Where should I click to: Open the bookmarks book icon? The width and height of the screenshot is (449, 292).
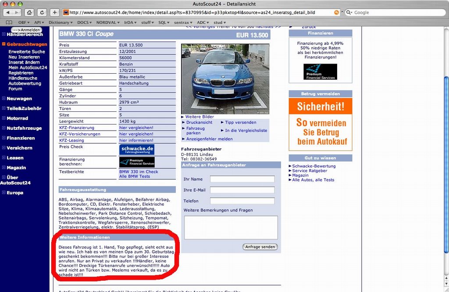(9, 22)
